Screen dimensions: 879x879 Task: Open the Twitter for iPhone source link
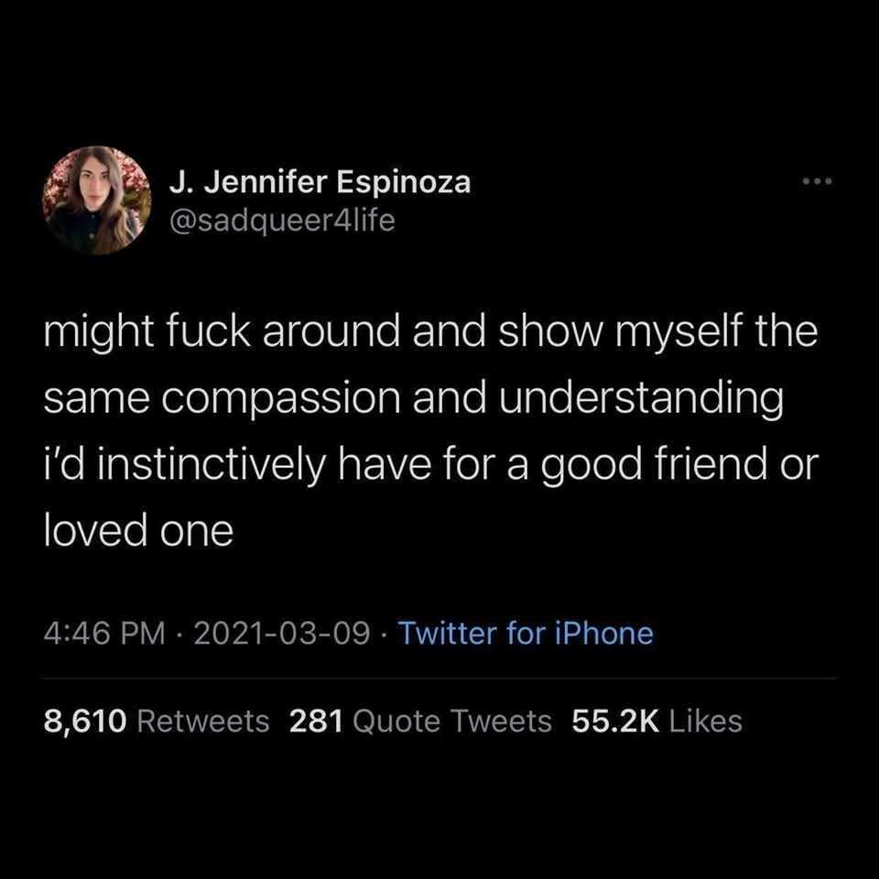(x=526, y=633)
